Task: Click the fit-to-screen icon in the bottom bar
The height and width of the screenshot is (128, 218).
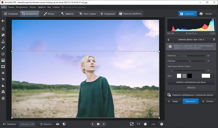Action: point(132,124)
